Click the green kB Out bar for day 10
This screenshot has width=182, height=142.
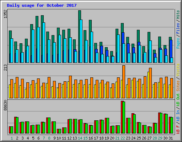(60, 131)
